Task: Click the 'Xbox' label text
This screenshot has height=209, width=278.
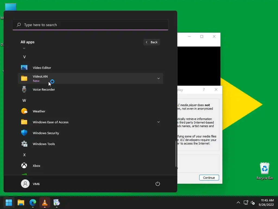Action: (37, 166)
